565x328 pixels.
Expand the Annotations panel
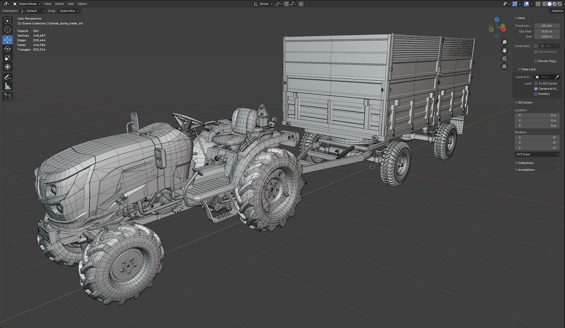[526, 170]
